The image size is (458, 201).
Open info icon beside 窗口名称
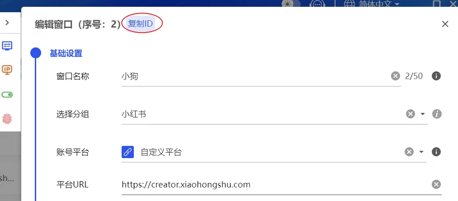point(436,76)
